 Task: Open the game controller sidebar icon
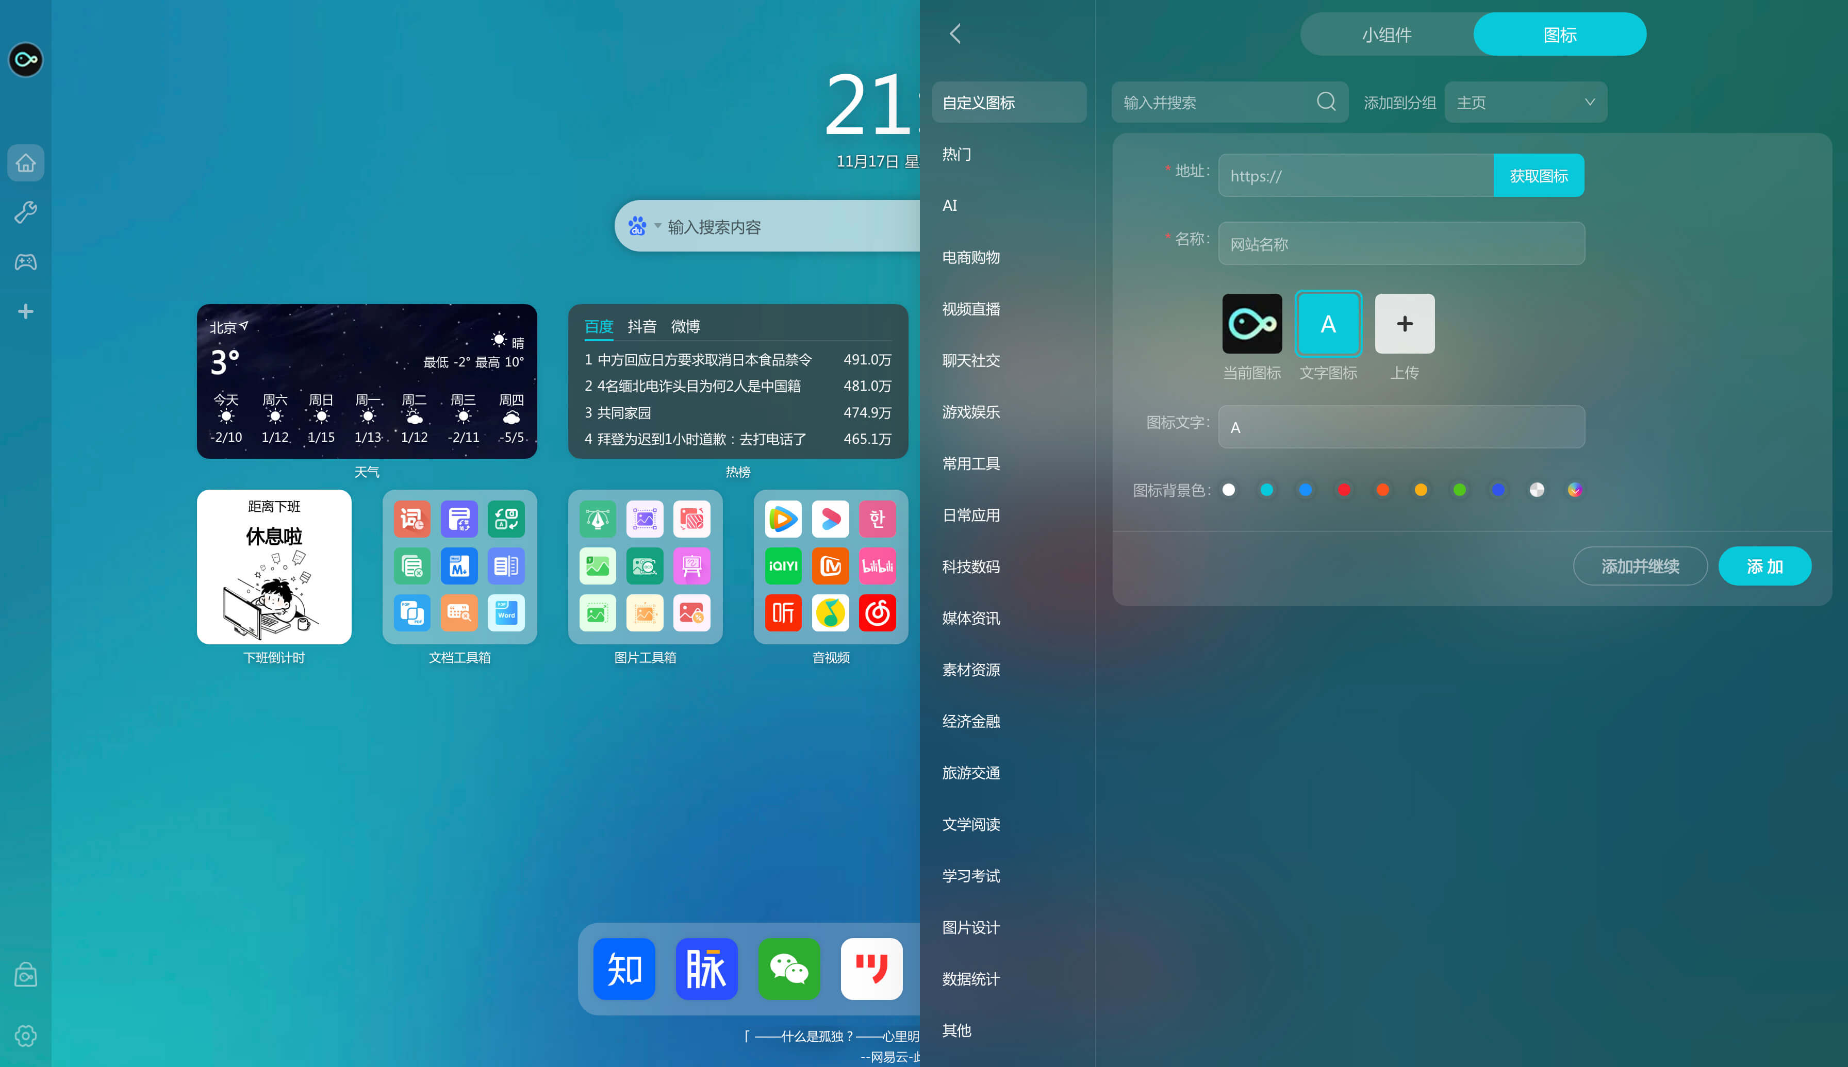coord(26,262)
